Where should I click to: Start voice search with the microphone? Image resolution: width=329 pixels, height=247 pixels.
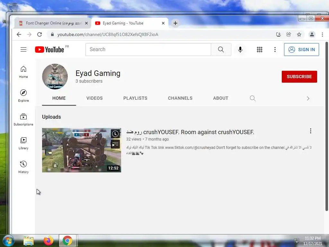[x=240, y=50]
